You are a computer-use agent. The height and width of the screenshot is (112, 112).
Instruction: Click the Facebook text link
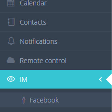click(44, 100)
